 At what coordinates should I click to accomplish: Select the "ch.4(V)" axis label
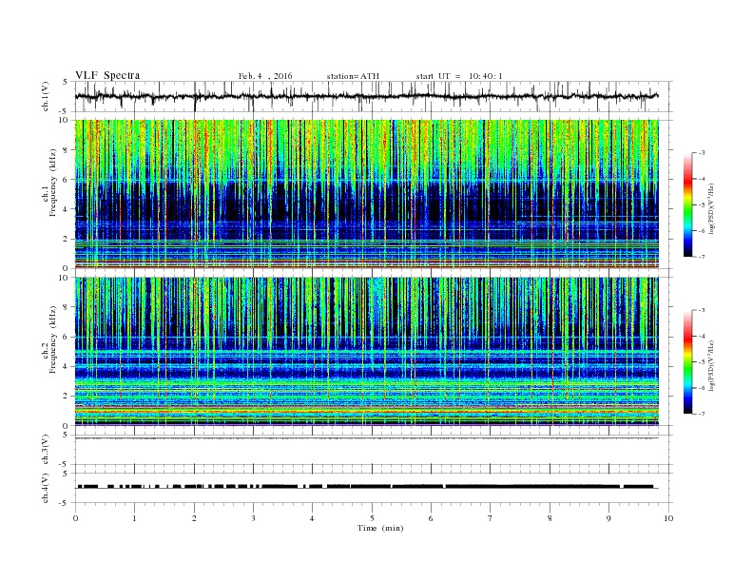coord(46,488)
